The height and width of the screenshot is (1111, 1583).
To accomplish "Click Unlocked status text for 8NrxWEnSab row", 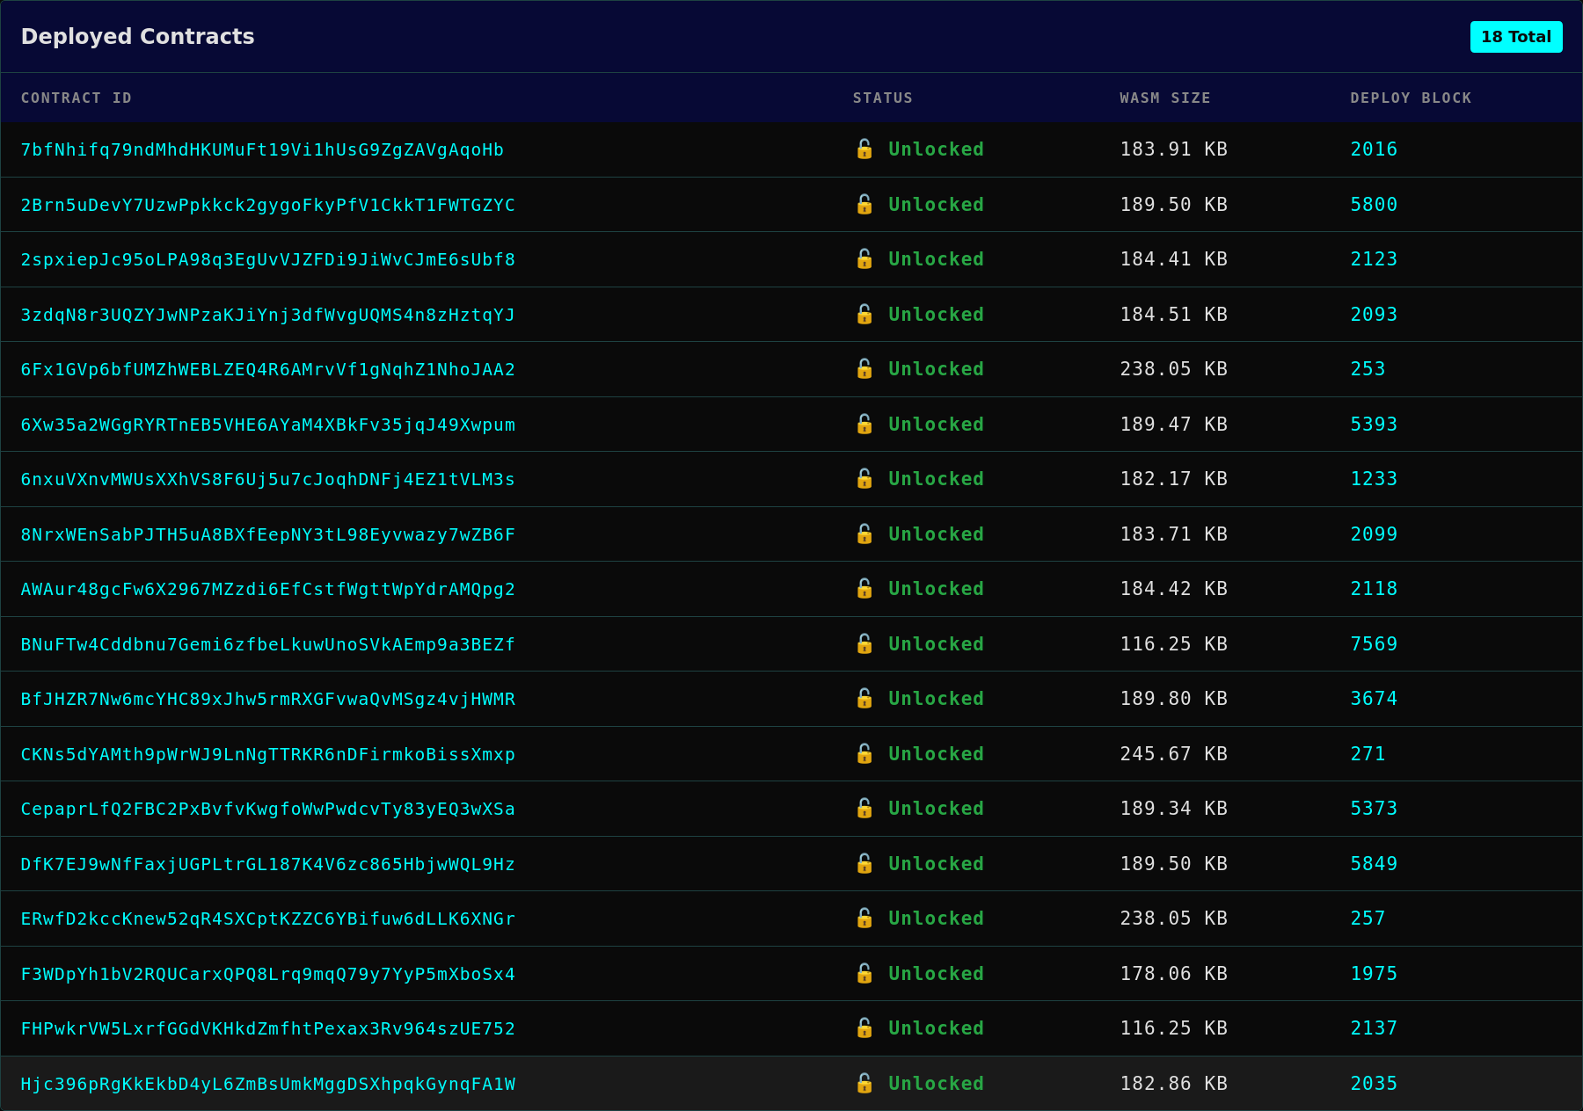I will coord(936,534).
